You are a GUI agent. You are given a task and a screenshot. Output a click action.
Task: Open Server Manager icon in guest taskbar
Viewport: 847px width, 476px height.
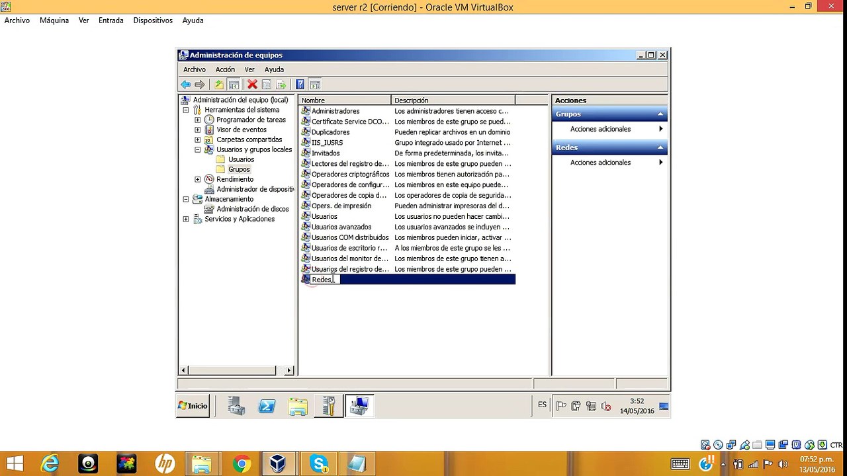point(236,406)
